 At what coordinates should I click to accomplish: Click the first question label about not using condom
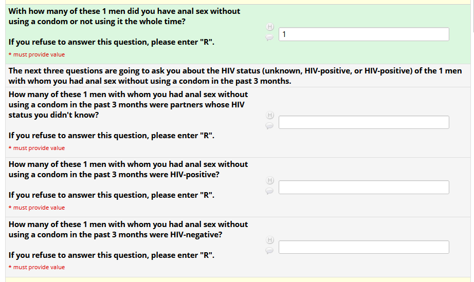(124, 16)
